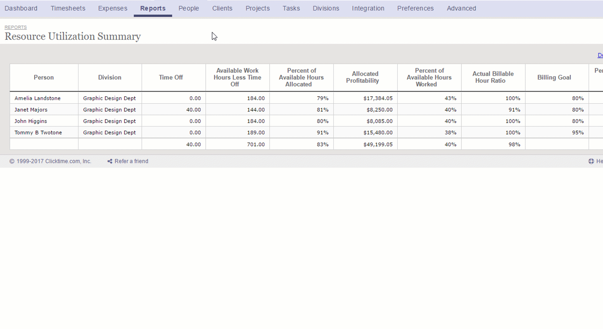Select Amelia Landstone in Person column

[38, 98]
